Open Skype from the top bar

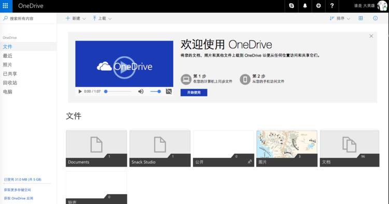click(291, 6)
